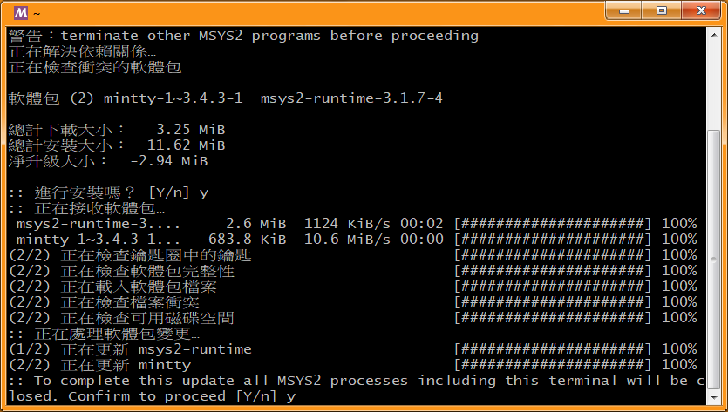Click the scrollbar down arrow

pyautogui.click(x=713, y=396)
